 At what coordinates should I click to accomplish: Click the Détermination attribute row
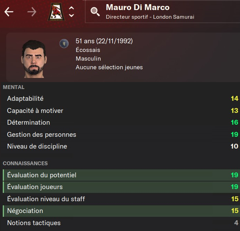(x=120, y=123)
